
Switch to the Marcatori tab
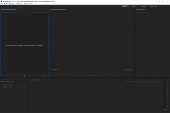coord(44,79)
